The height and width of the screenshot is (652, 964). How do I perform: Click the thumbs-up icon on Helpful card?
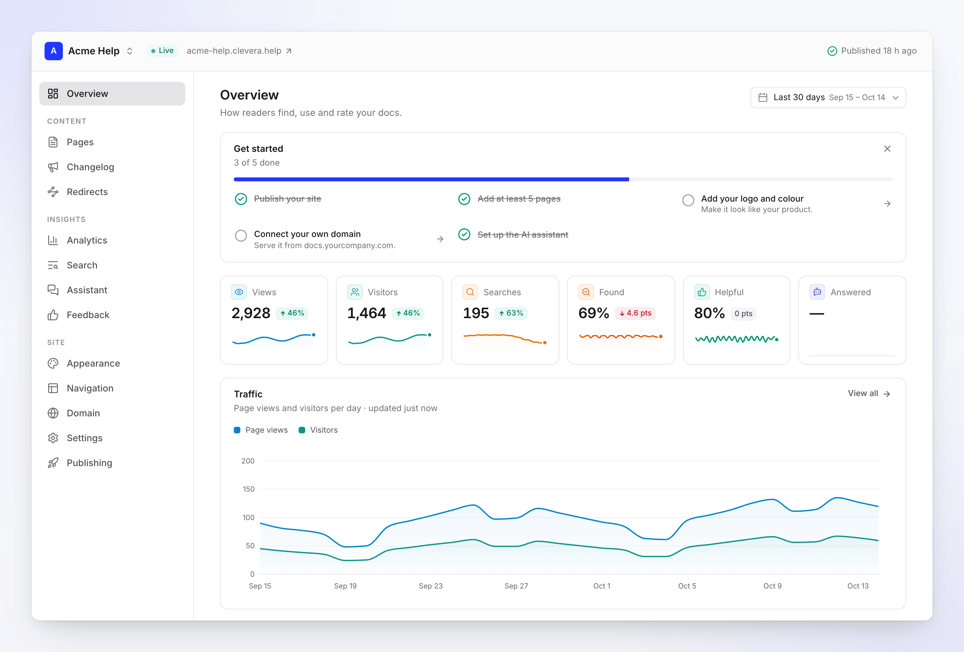pos(702,292)
